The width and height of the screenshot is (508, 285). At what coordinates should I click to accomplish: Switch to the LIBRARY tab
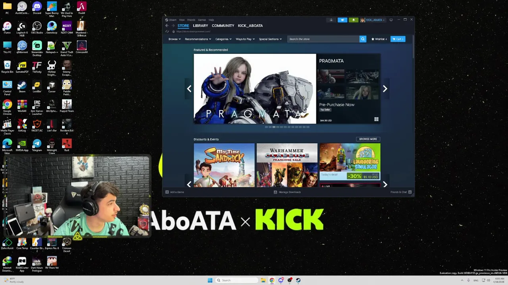coord(200,26)
